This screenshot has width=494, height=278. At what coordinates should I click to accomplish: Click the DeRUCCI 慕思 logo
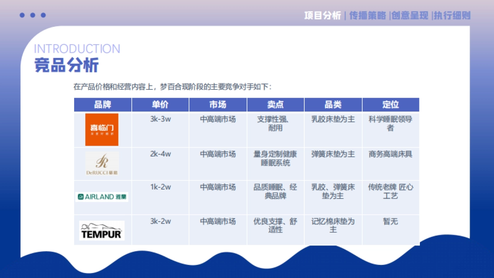click(102, 164)
